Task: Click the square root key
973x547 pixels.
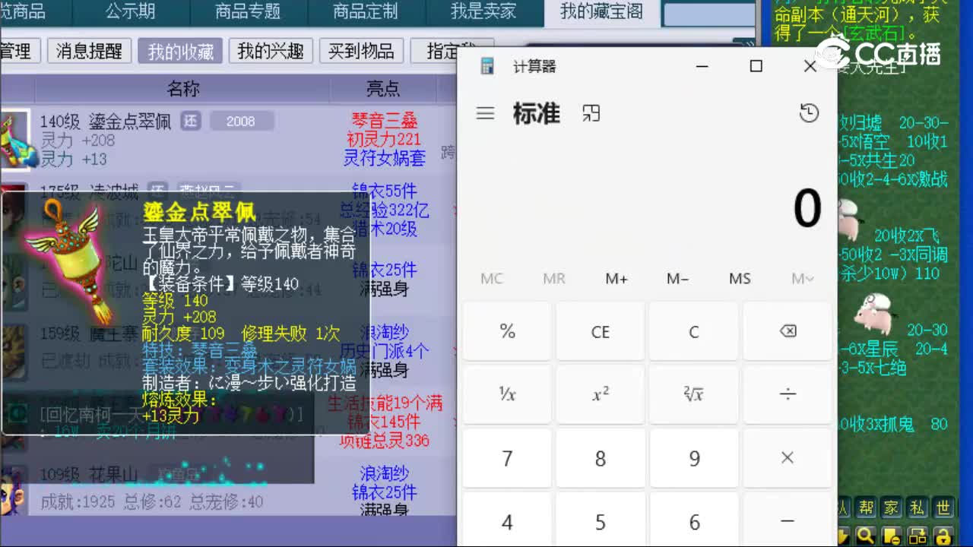Action: [694, 394]
